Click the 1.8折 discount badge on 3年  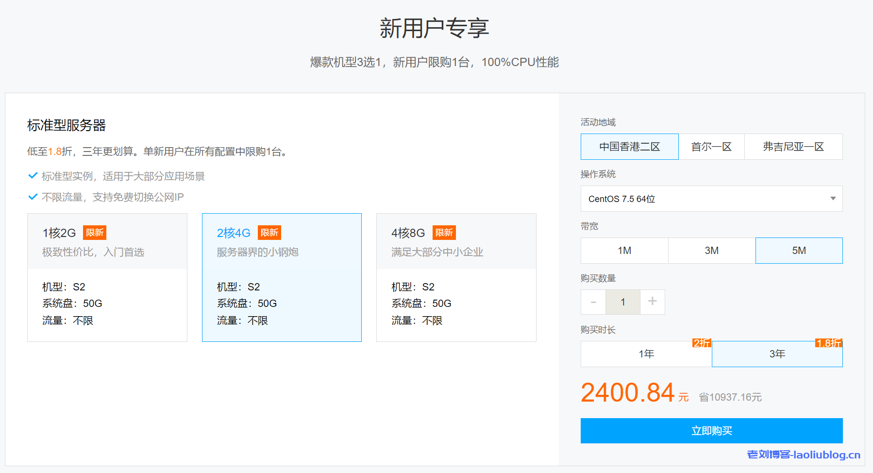pos(827,343)
